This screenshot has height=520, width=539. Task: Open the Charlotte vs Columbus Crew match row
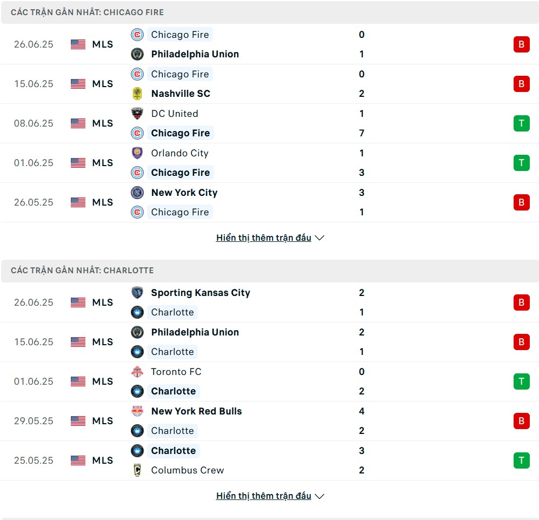tap(269, 460)
